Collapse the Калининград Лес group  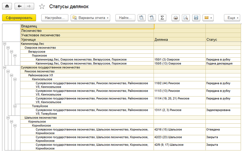tap(5, 44)
